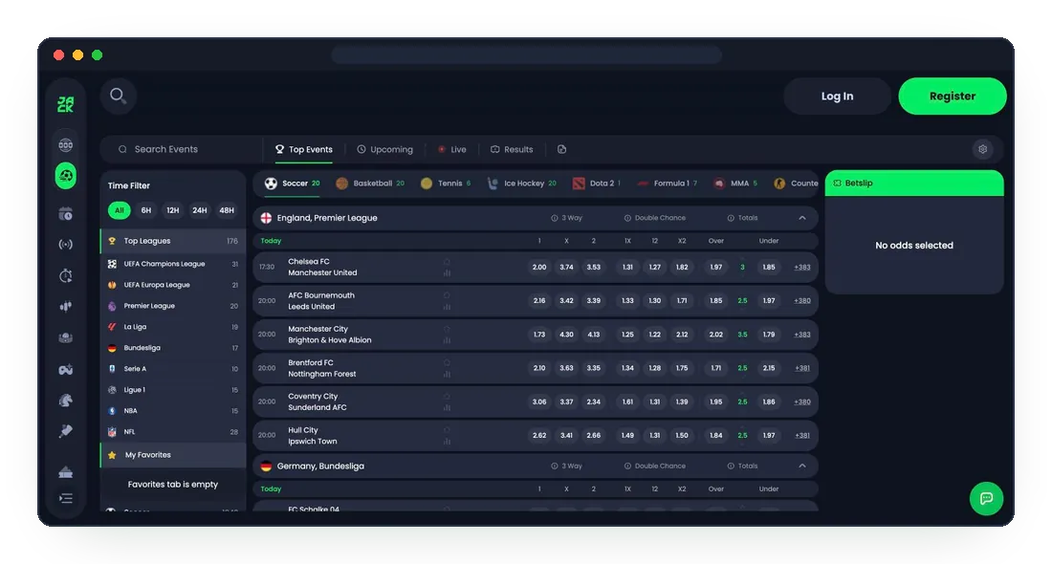
Task: Open +383 more markets for Chelsea
Action: point(801,267)
